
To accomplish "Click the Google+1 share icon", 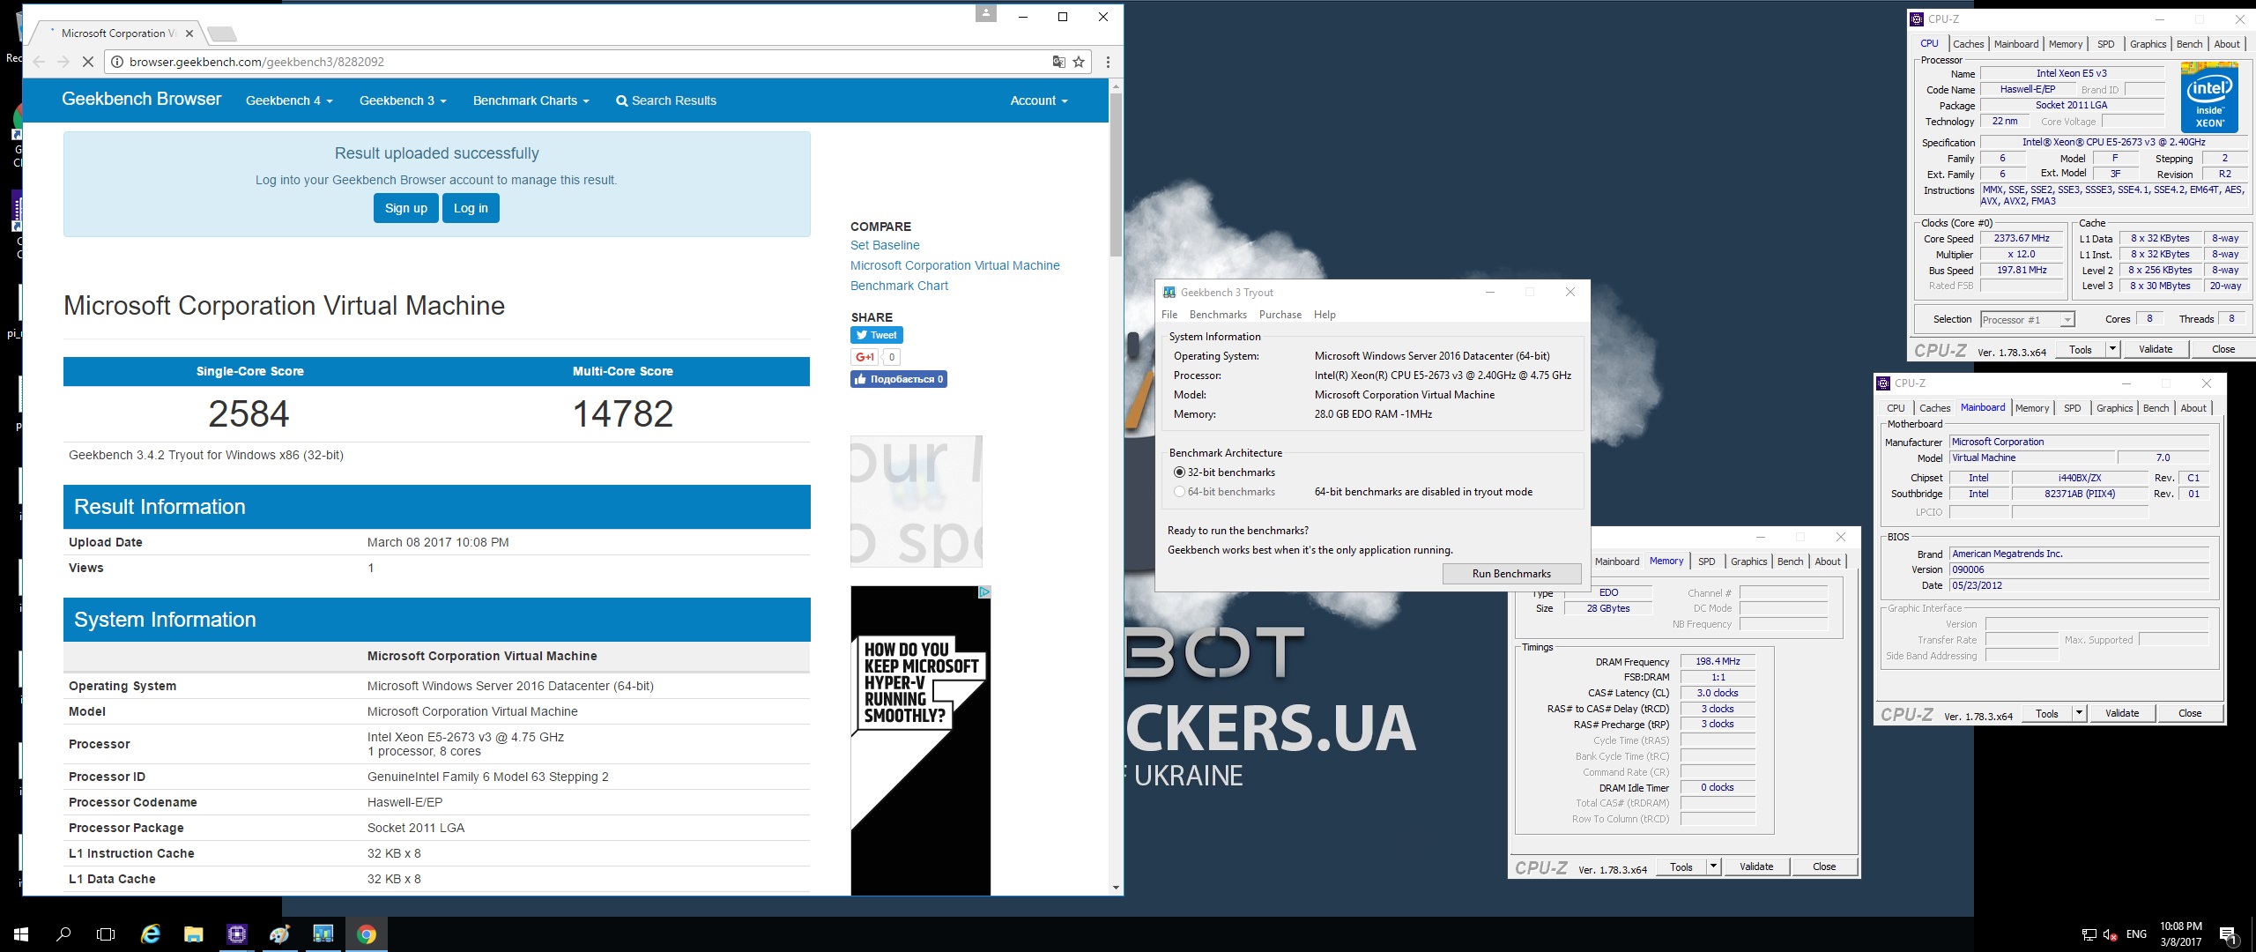I will (x=865, y=357).
